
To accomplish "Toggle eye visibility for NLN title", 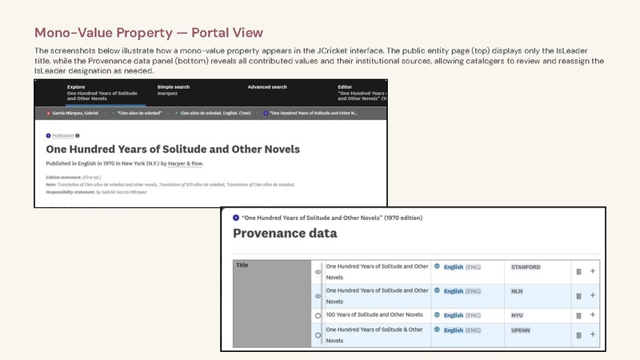I will click(318, 296).
